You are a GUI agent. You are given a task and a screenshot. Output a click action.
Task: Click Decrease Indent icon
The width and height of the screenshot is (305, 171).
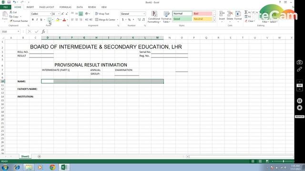87,19
